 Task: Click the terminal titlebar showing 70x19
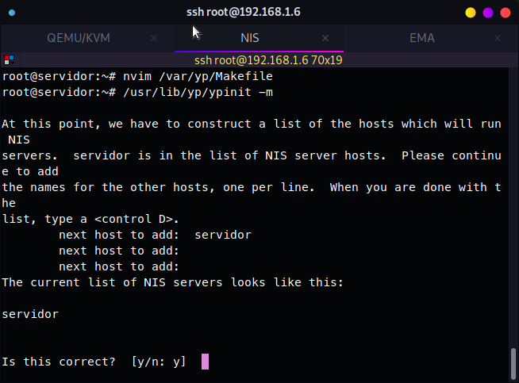(x=268, y=60)
